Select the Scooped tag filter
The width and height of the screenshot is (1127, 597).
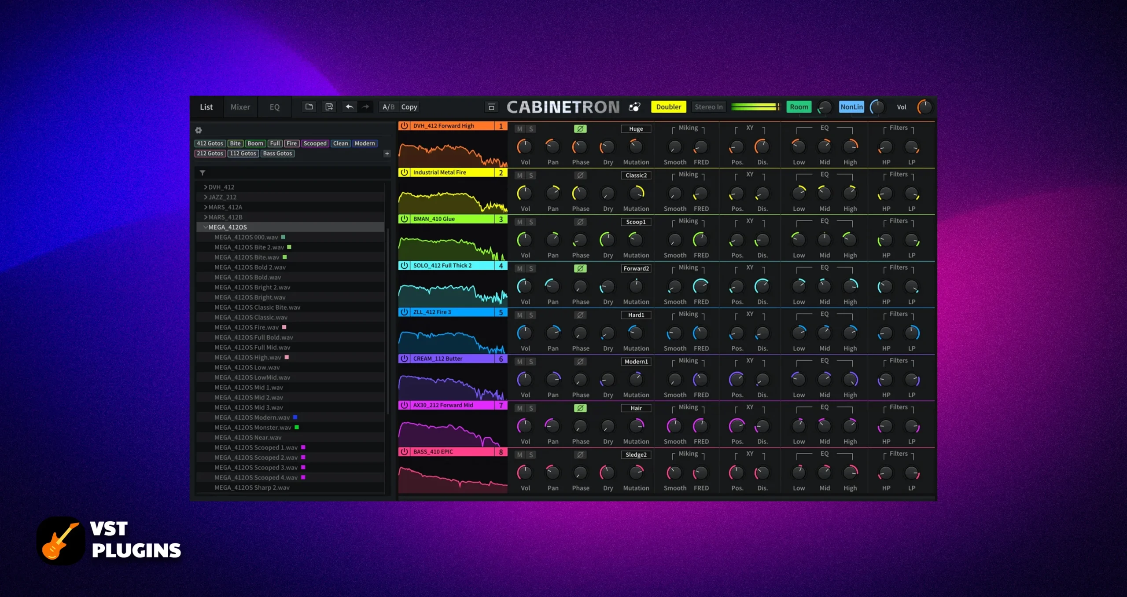coord(315,143)
